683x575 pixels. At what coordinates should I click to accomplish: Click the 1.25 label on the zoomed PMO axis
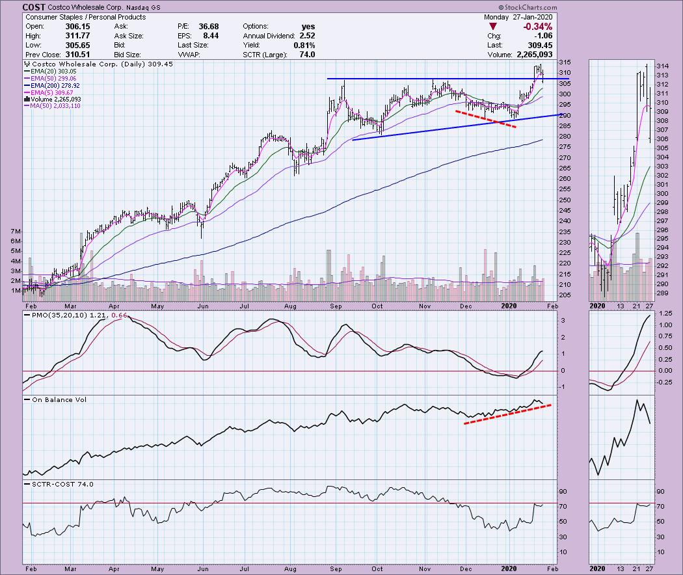(665, 314)
